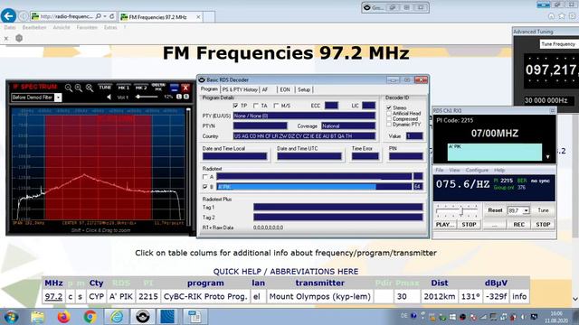Click the Coverage National field
579x325 pixels.
click(x=348, y=126)
